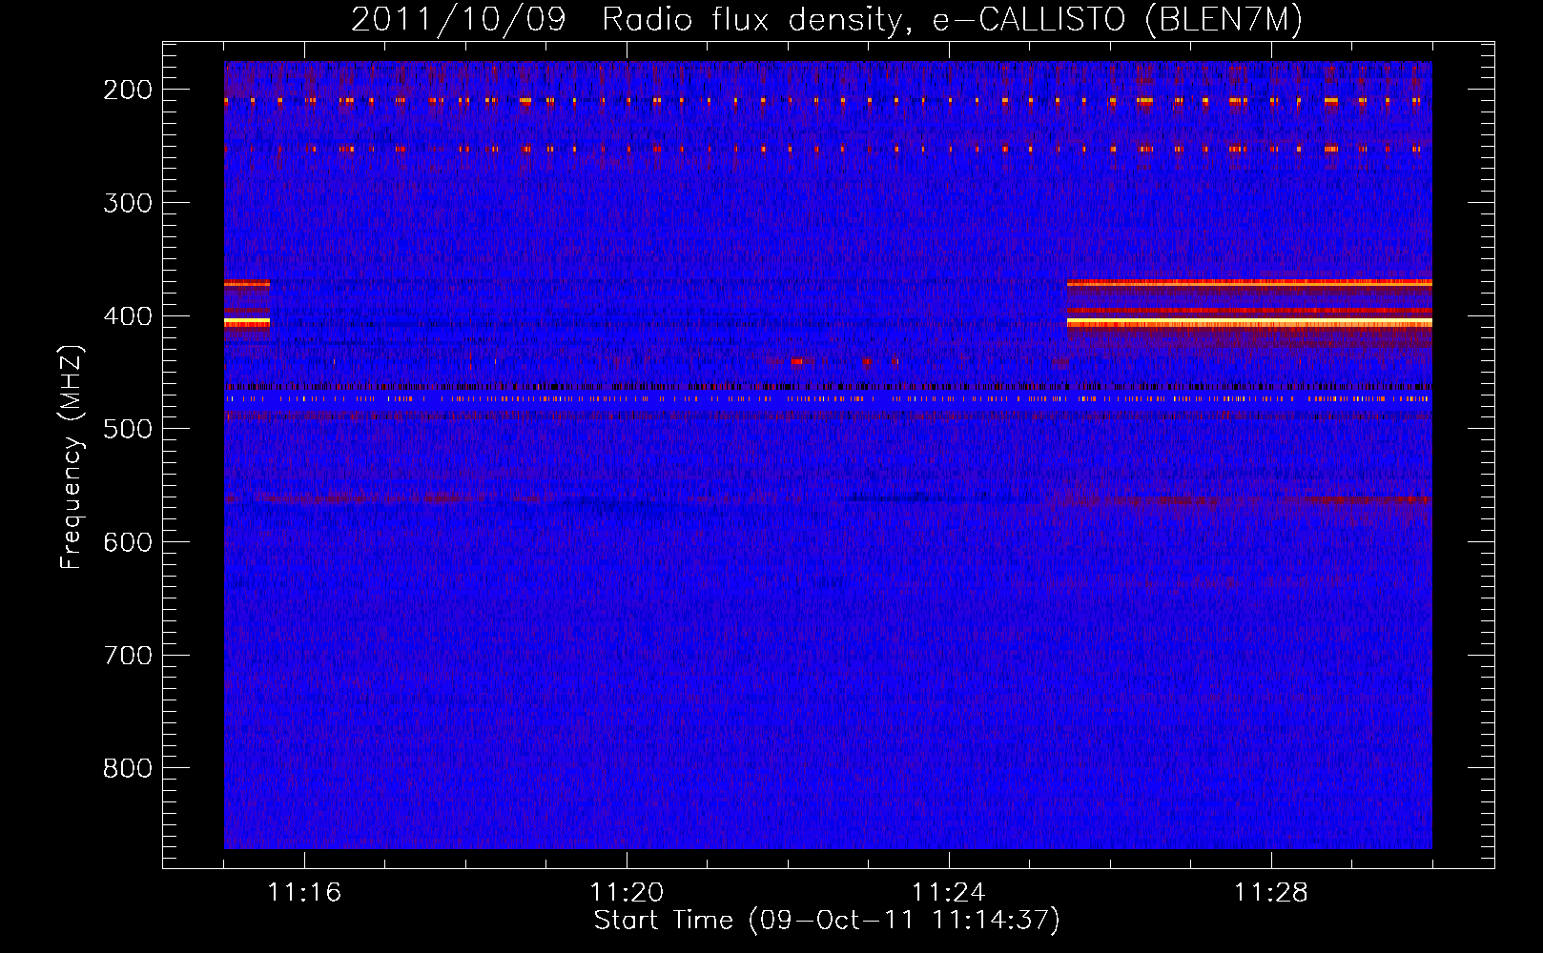Click the short bright band near 405 MHz at plot start
The width and height of the screenshot is (1543, 953).
click(247, 323)
